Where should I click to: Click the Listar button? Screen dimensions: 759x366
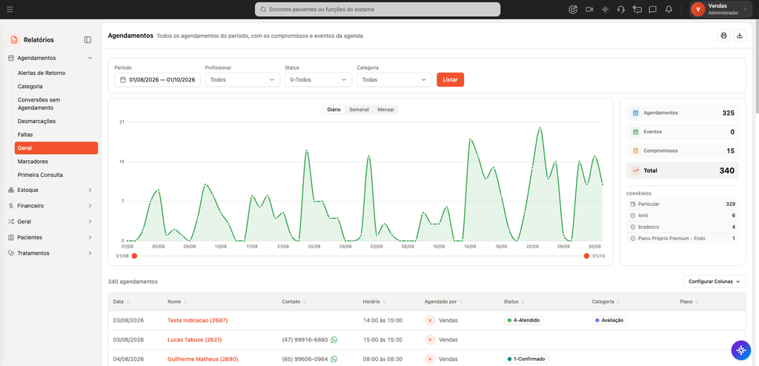(450, 79)
